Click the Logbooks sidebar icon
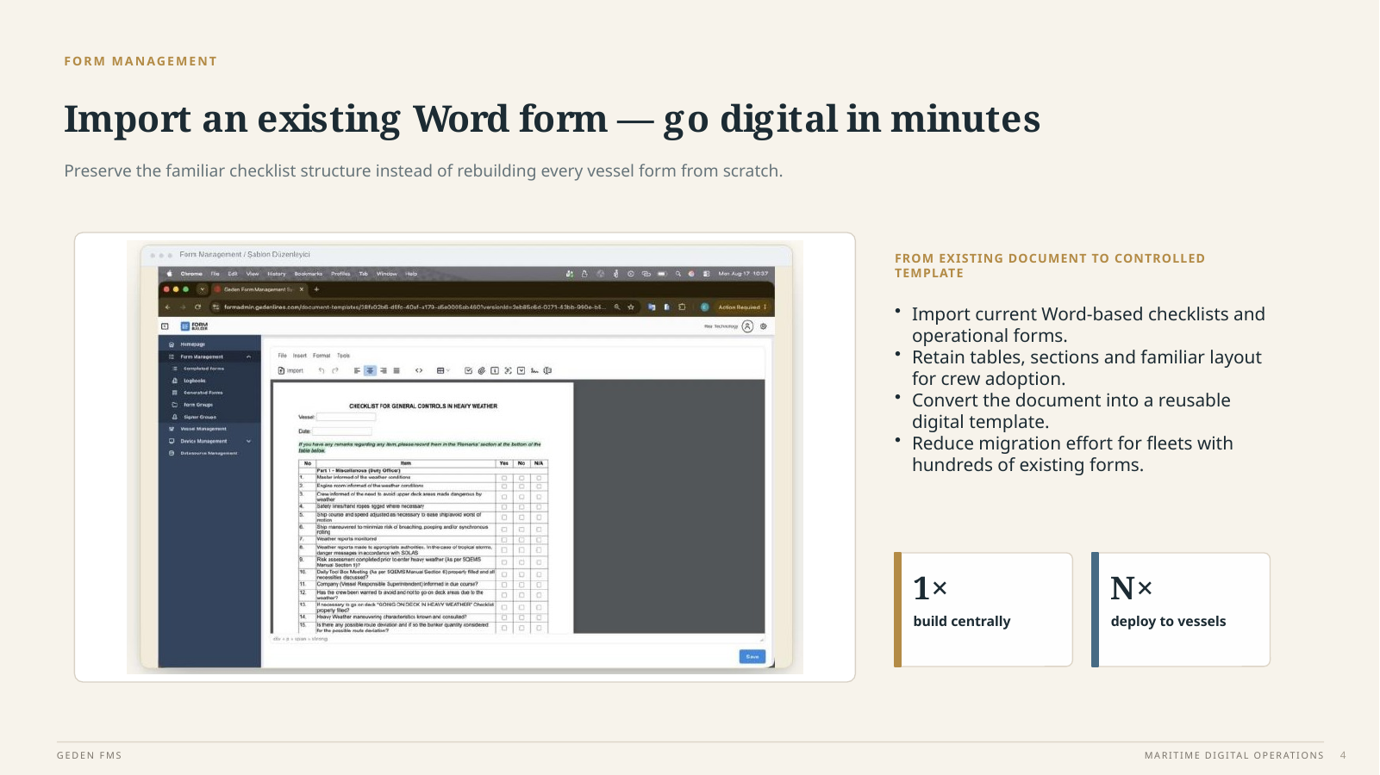 pos(175,381)
